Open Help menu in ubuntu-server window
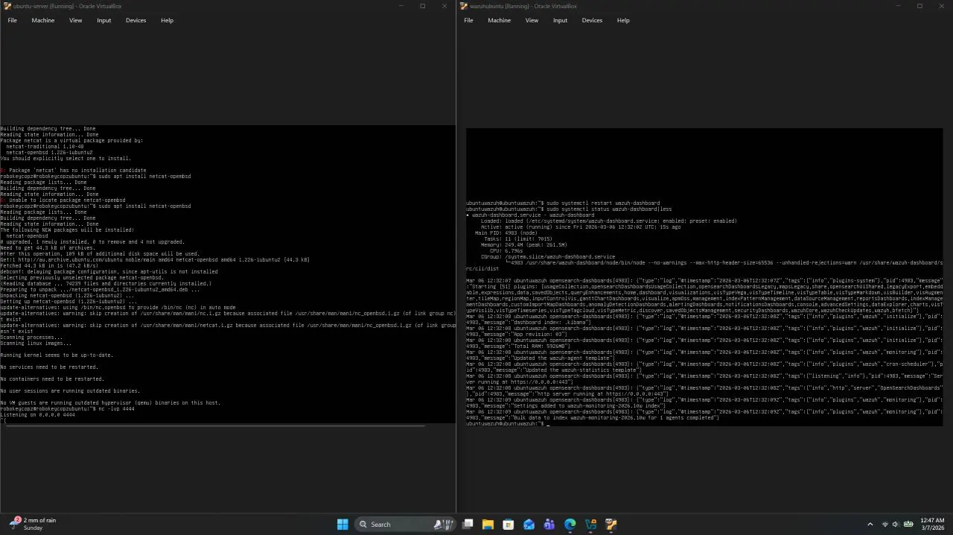The width and height of the screenshot is (953, 535). pyautogui.click(x=168, y=20)
